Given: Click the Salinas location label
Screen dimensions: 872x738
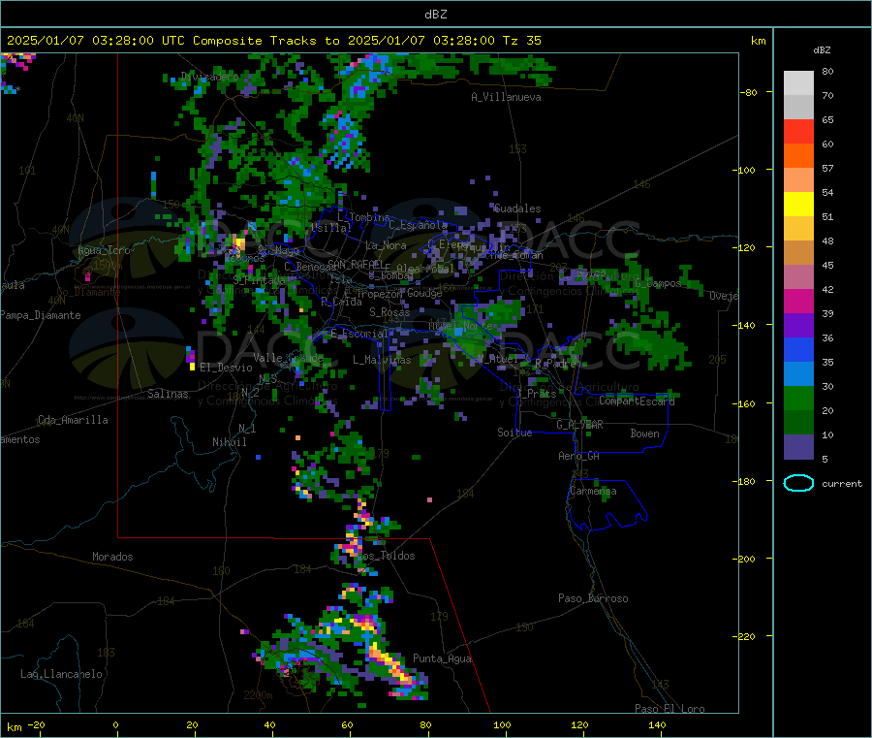Looking at the screenshot, I should (x=168, y=394).
